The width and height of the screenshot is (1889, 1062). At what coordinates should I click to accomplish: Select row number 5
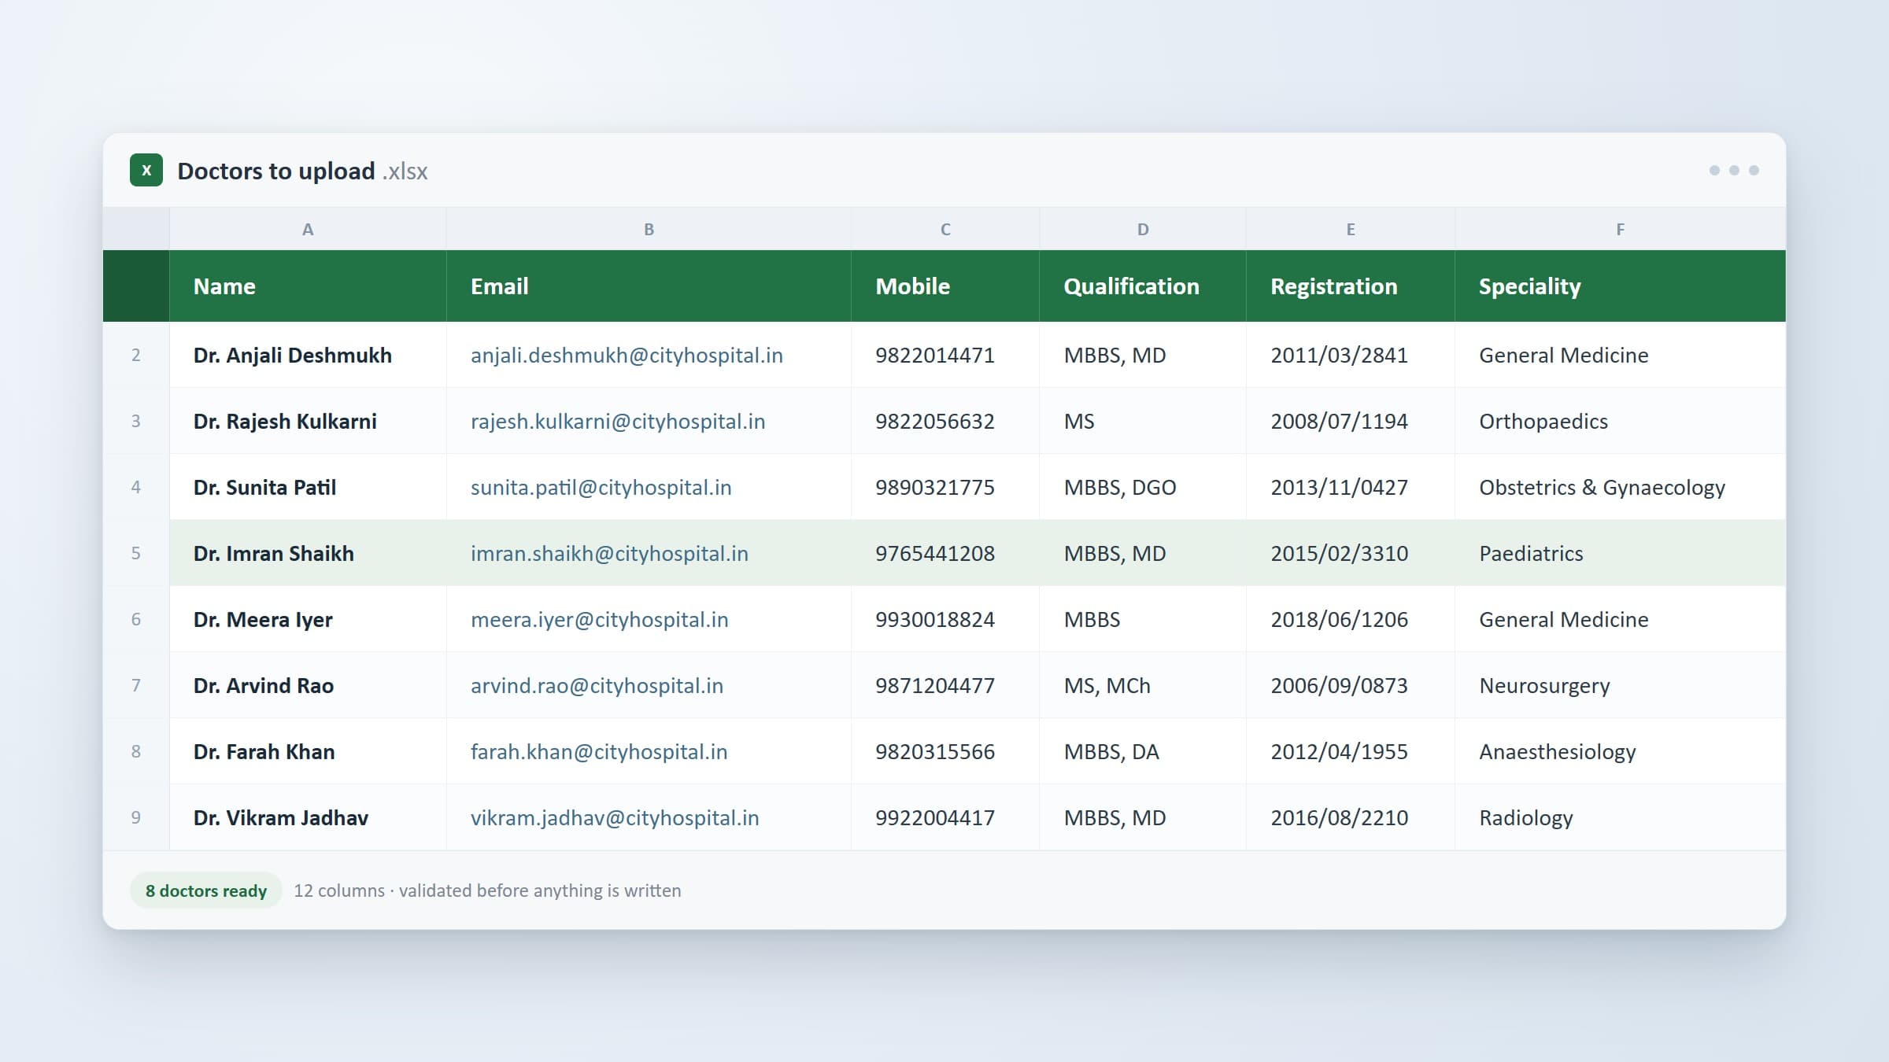[136, 553]
